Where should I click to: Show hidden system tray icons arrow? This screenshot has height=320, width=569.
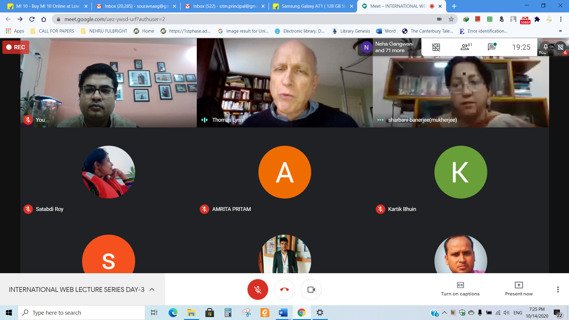click(x=444, y=313)
